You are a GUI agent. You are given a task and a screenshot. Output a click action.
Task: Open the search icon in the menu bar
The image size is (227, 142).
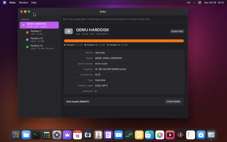(194, 3)
